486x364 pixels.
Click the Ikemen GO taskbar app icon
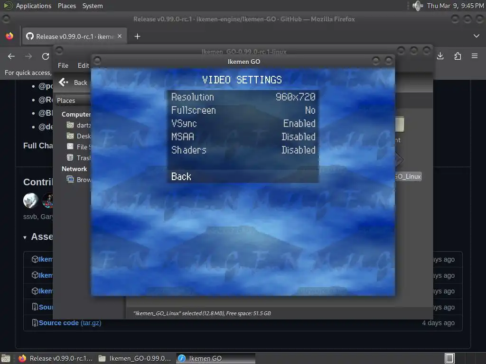[182, 358]
